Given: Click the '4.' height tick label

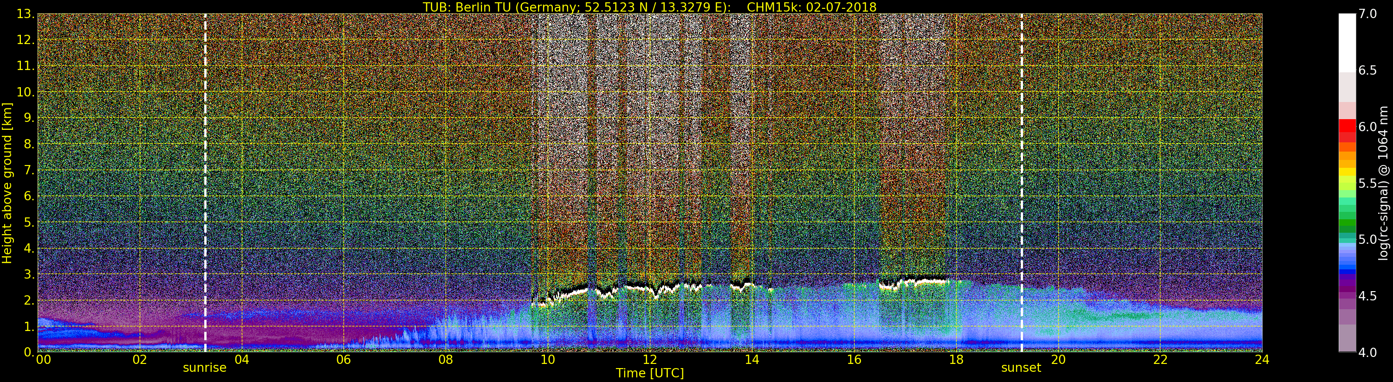Looking at the screenshot, I should (x=29, y=248).
